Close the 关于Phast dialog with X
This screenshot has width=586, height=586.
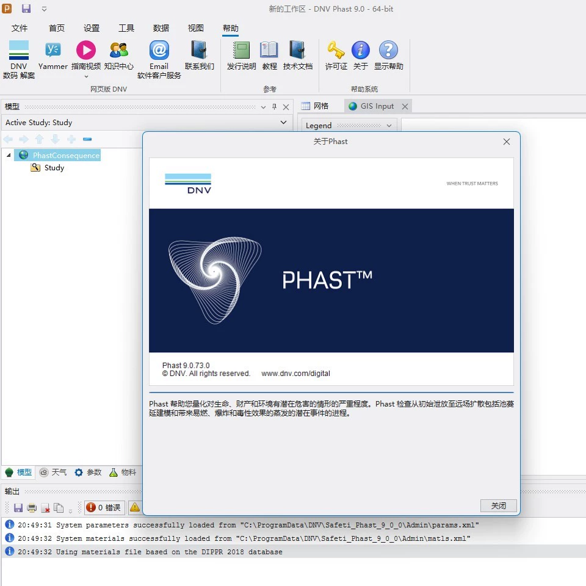pyautogui.click(x=507, y=142)
